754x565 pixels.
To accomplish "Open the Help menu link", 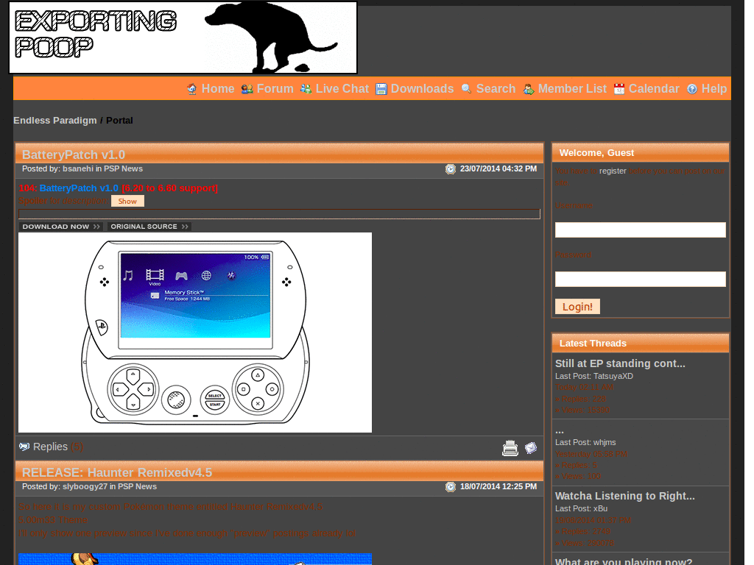I will click(x=714, y=89).
